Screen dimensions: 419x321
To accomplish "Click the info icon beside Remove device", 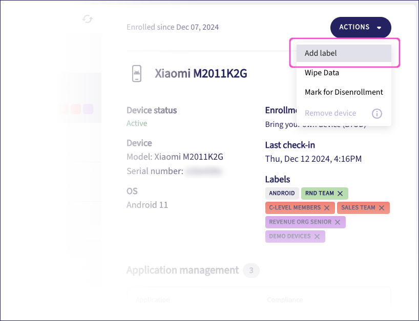I will click(376, 114).
